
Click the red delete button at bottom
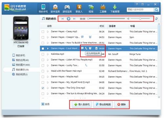tap(121, 104)
